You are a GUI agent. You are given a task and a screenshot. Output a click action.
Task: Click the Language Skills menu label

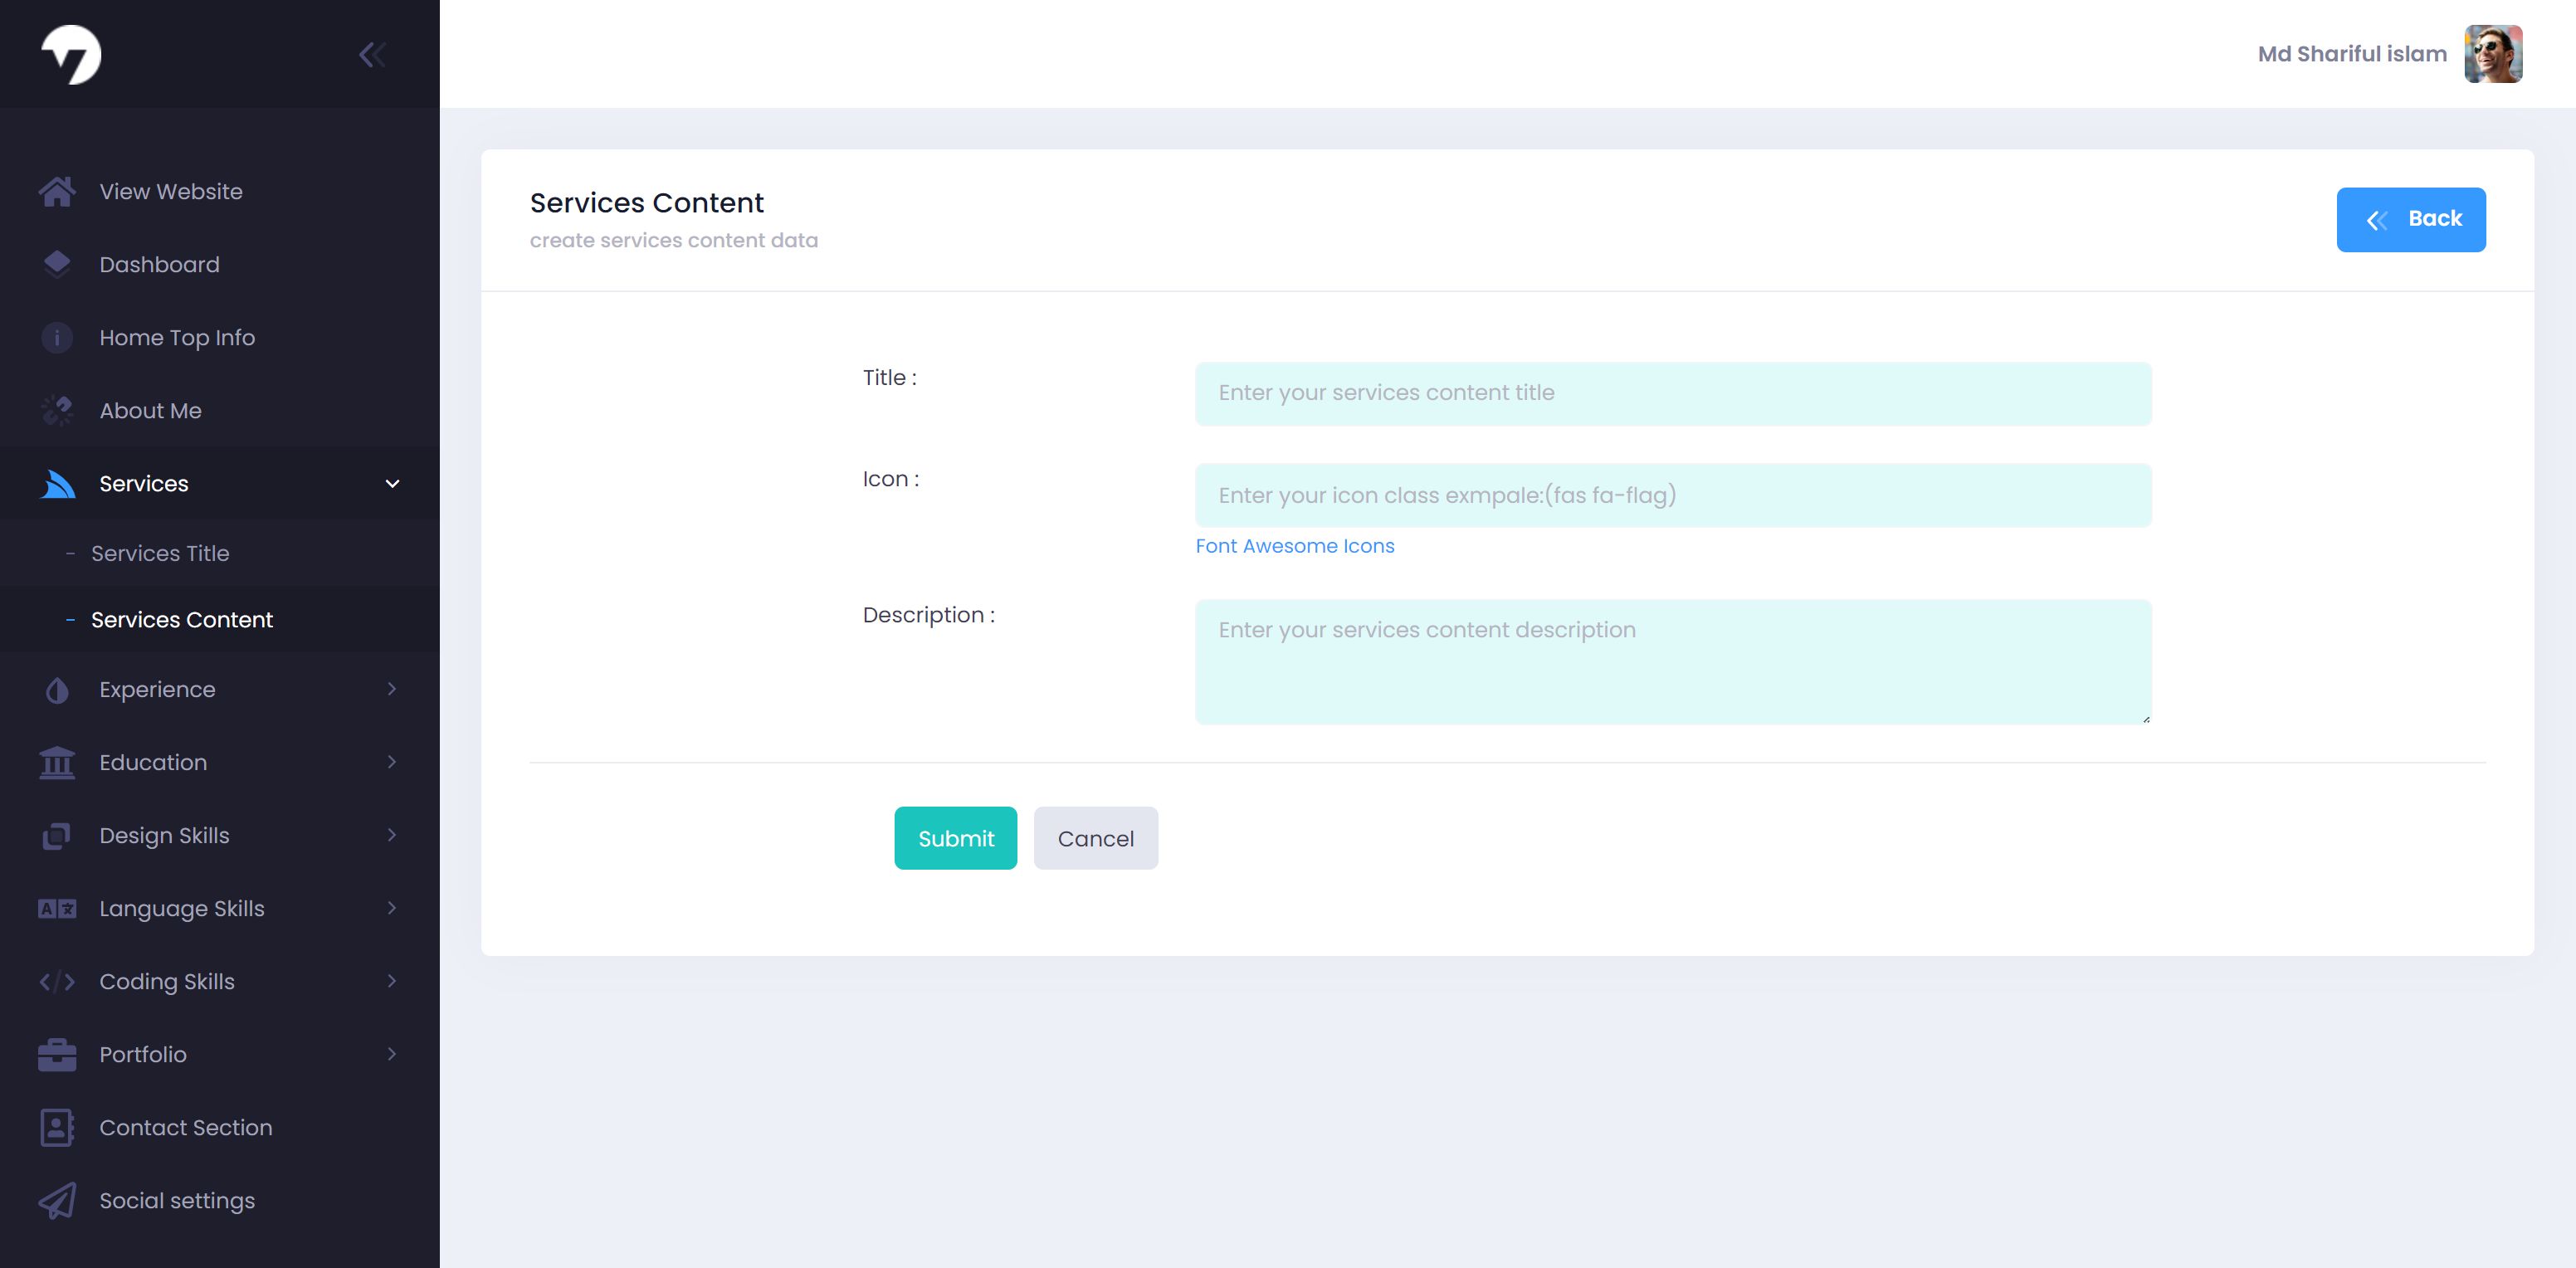tap(182, 908)
